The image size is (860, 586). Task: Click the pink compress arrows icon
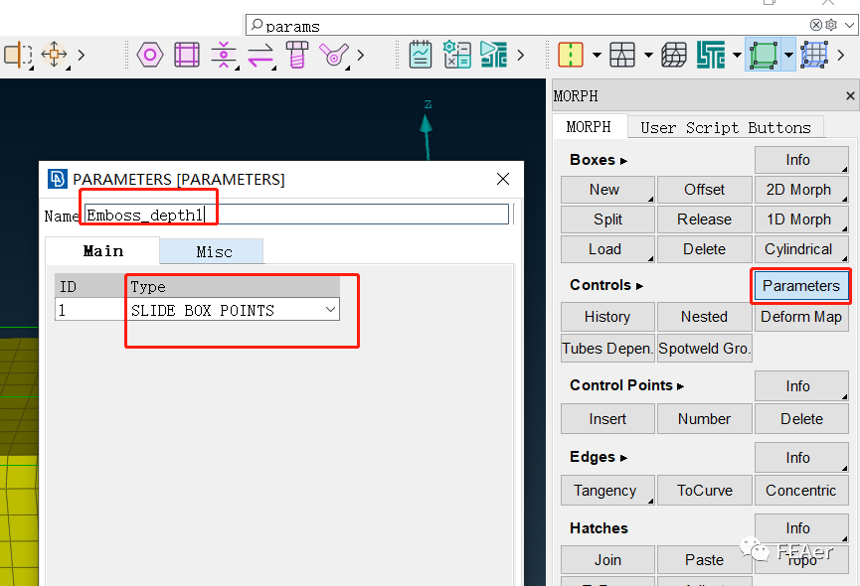[224, 55]
